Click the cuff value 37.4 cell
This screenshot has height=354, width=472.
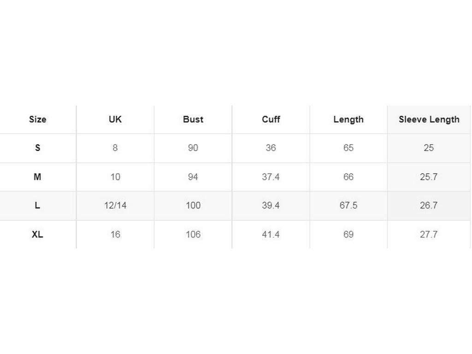[x=271, y=177]
